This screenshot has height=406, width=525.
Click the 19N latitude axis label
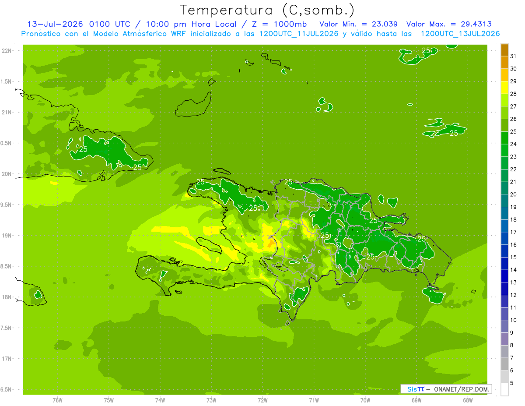[7, 236]
